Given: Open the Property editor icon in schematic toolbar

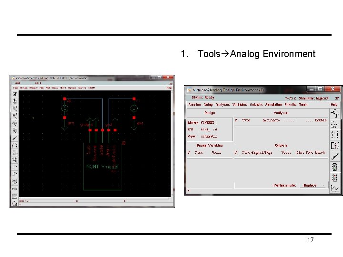Looking at the screenshot, I should coord(15,152).
